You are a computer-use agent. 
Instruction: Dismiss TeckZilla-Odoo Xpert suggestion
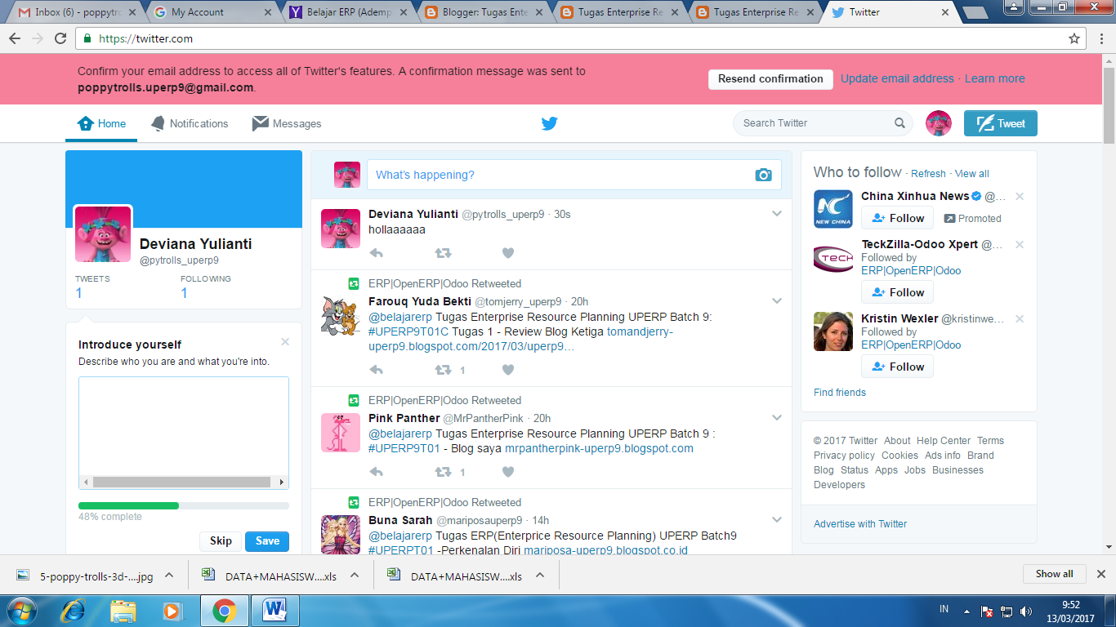click(1020, 245)
